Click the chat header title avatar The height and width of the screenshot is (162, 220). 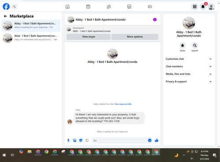click(71, 20)
